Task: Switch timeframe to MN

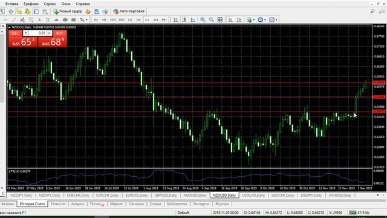Action: click(164, 20)
